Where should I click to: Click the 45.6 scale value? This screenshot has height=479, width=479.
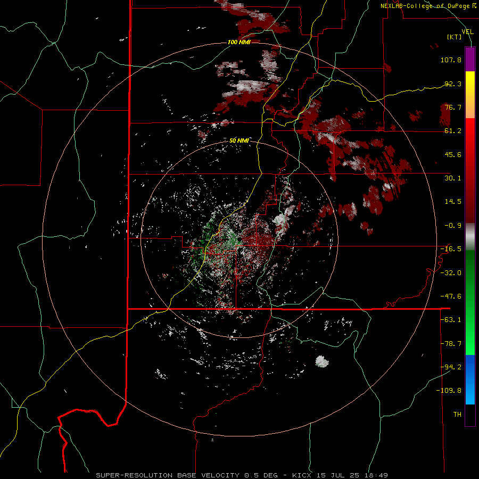pyautogui.click(x=453, y=154)
